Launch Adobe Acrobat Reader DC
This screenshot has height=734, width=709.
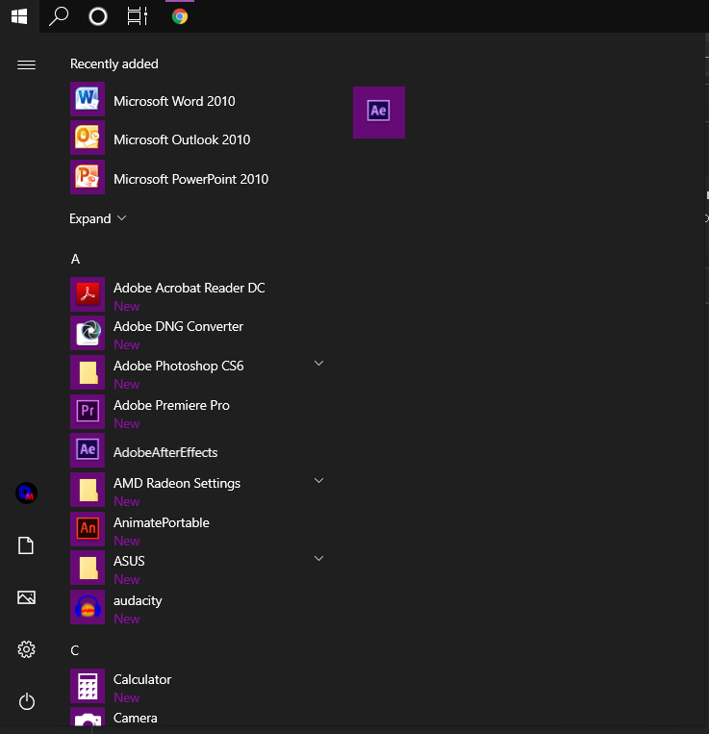[x=189, y=289]
